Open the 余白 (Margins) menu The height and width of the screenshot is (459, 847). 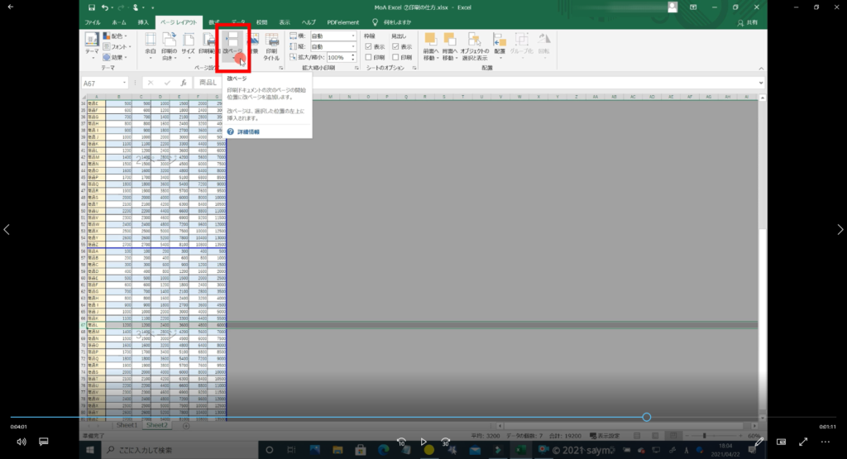click(x=151, y=45)
